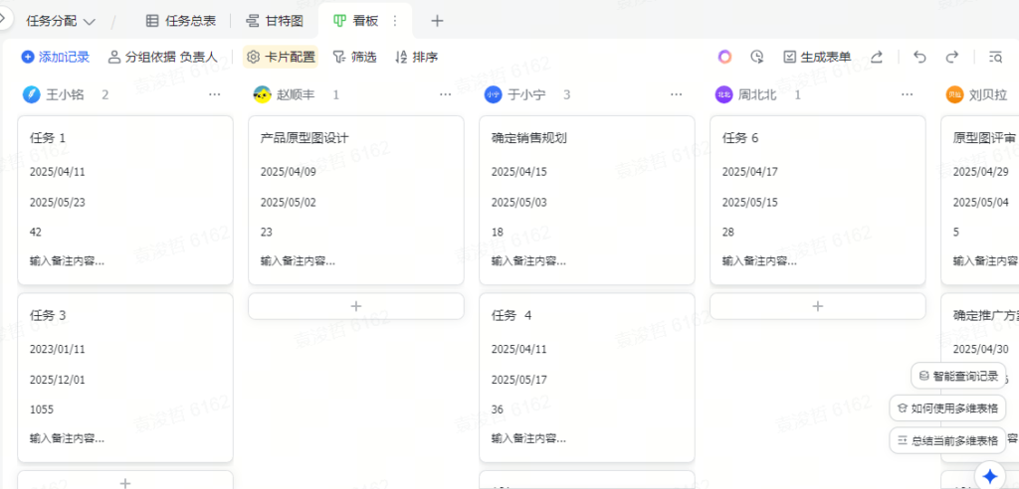Screen dimensions: 1019x489
Task: Expand the 任务分配 dropdown
Action: tap(62, 21)
